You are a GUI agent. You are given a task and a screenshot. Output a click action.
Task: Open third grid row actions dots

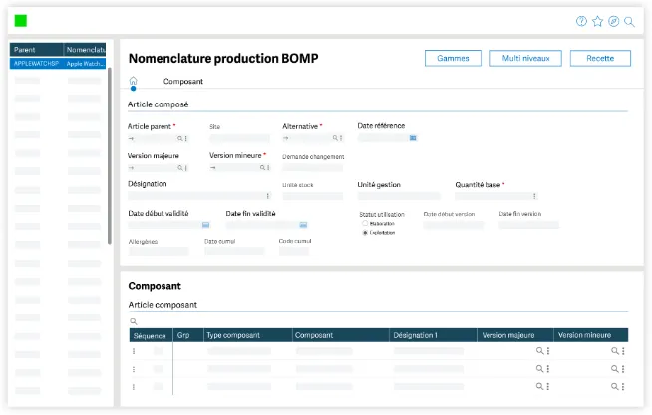(x=134, y=387)
